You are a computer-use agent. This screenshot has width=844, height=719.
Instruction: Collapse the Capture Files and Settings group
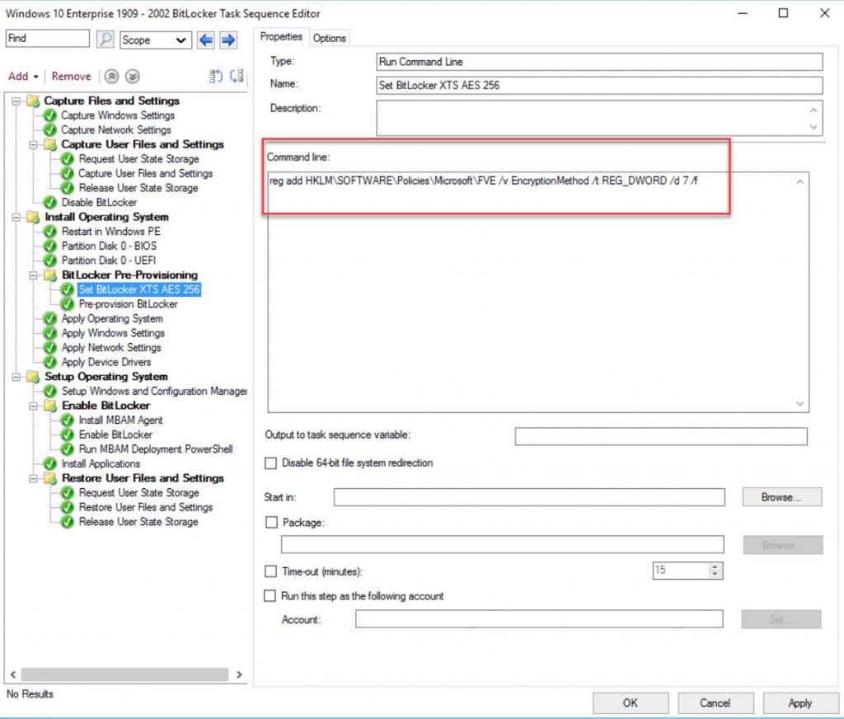coord(16,101)
